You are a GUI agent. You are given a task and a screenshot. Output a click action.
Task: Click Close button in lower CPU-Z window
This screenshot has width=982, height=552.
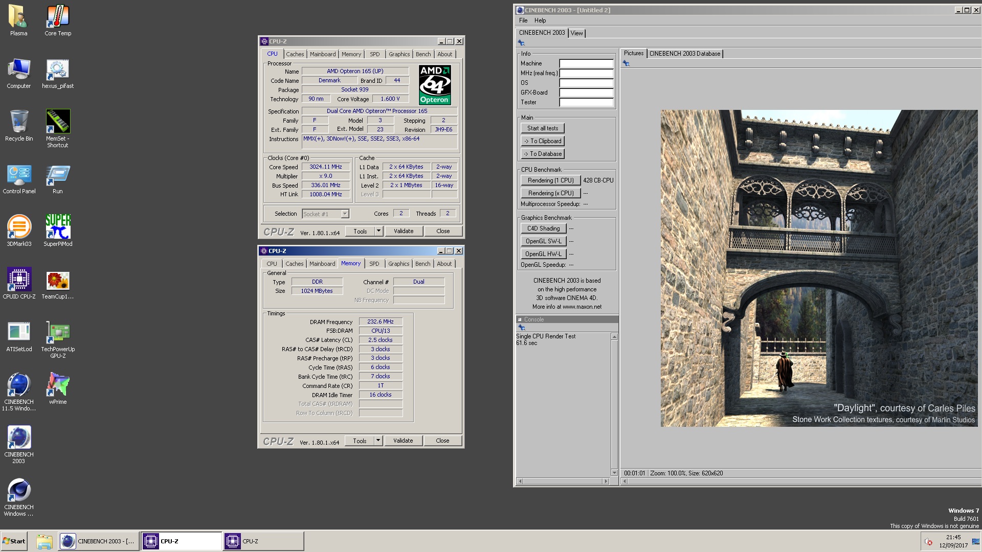pos(442,441)
